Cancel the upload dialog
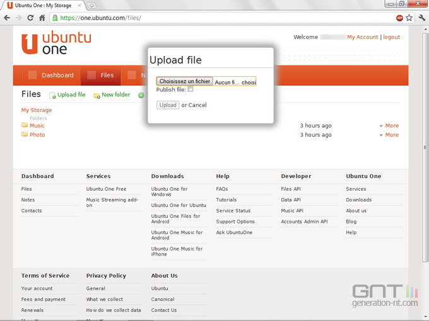 197,105
